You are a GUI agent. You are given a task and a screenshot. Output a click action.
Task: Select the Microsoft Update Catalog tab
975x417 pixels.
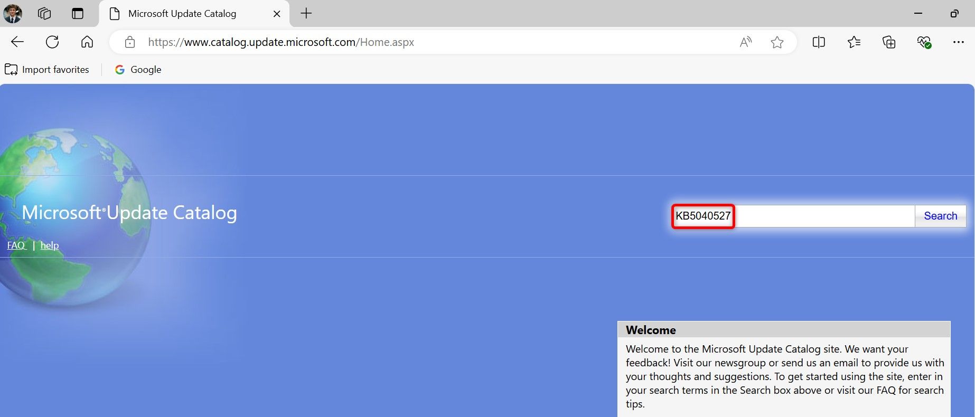tap(194, 14)
